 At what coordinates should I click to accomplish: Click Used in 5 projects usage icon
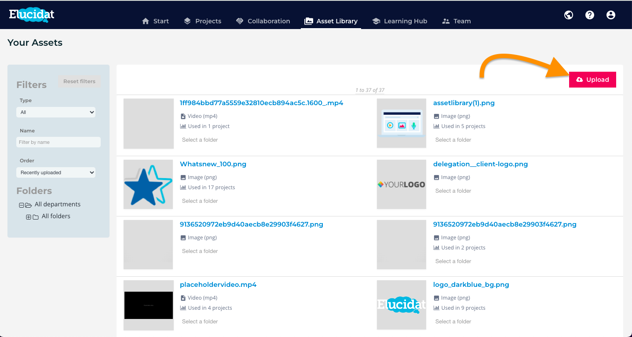436,126
